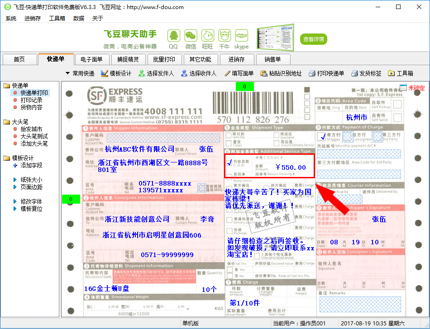Open the 常用快递 dropdown
This screenshot has height=329, width=430.
(80, 73)
